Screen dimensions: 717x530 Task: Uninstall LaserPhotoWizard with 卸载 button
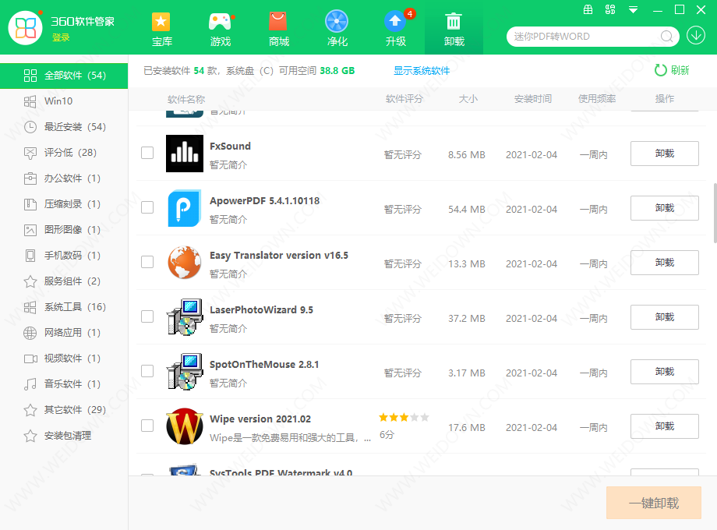click(665, 317)
